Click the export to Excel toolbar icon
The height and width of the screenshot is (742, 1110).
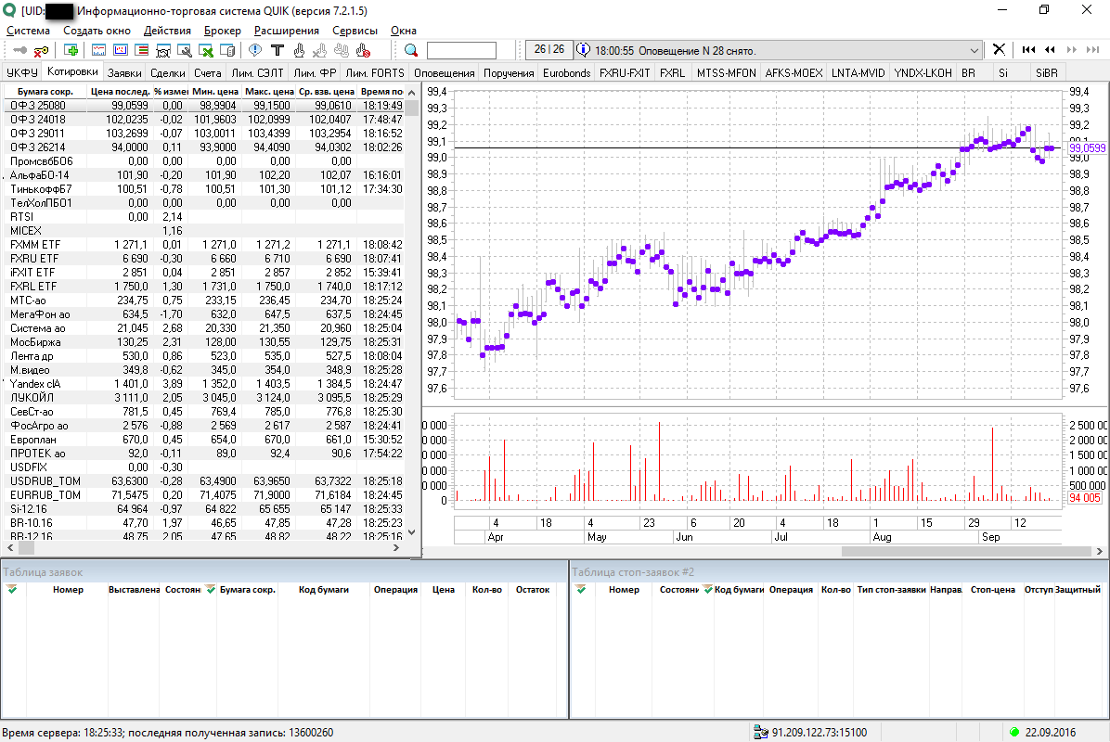coord(206,50)
